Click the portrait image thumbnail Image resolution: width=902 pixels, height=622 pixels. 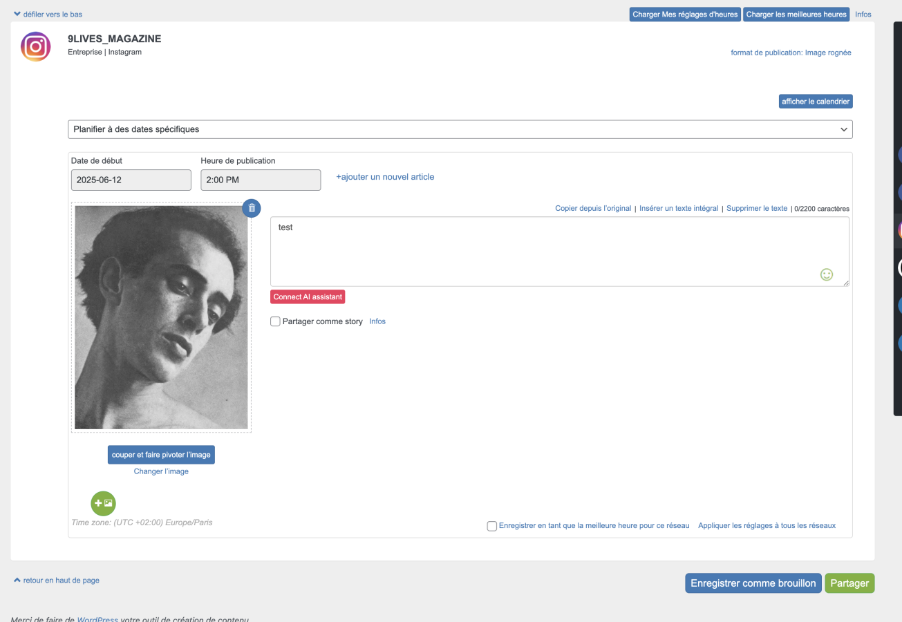coord(161,317)
